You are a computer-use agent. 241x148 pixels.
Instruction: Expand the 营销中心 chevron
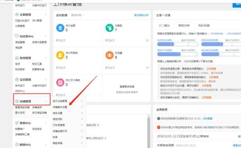(x=46, y=123)
